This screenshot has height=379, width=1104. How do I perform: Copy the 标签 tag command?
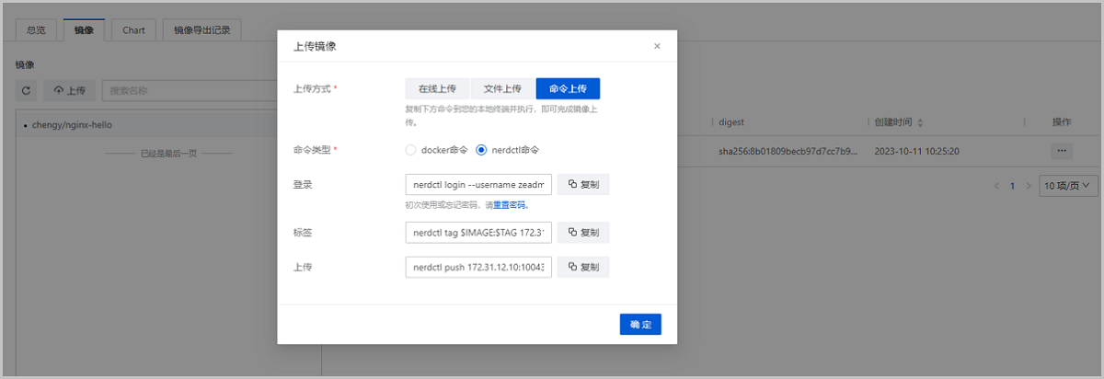pyautogui.click(x=583, y=232)
